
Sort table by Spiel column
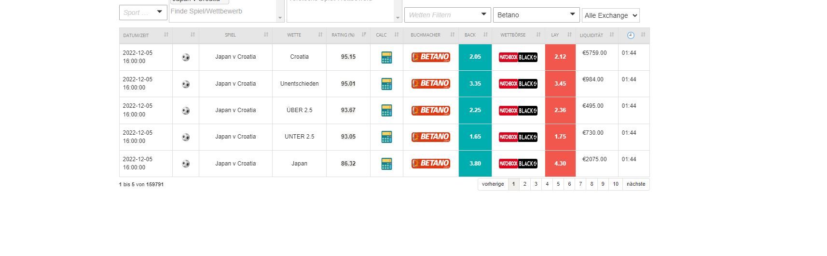235,35
